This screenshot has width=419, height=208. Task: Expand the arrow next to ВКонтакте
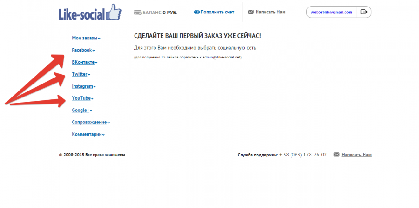(x=96, y=63)
